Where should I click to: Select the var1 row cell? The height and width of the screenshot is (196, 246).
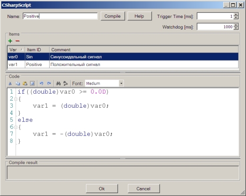[x=16, y=64]
